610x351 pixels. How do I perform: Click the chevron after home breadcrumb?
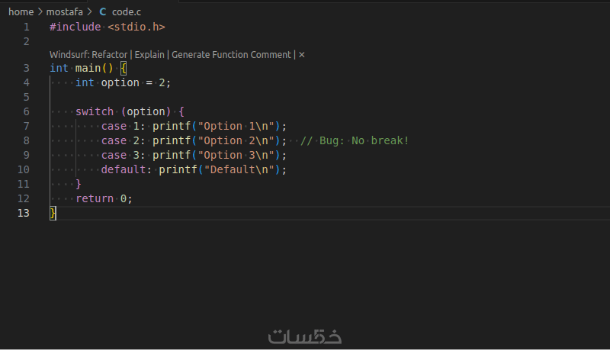tap(40, 12)
